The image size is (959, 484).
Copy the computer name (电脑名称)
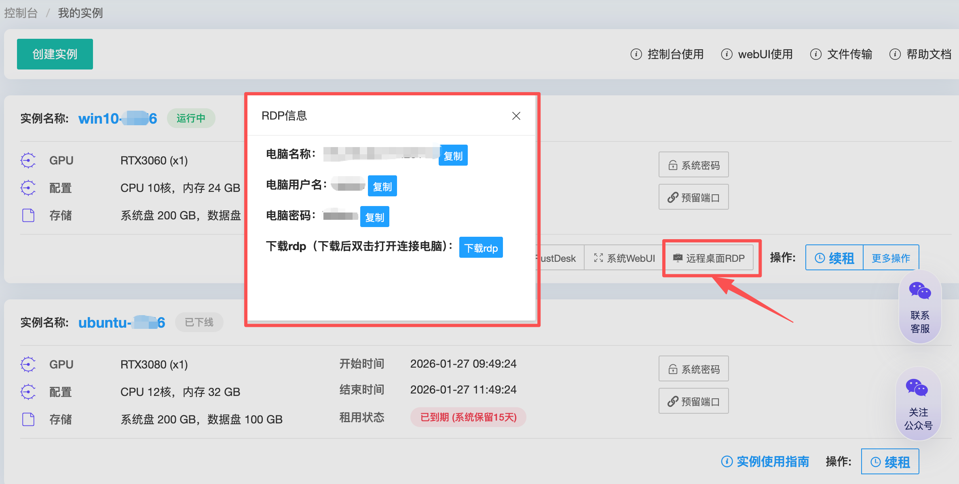[x=453, y=156]
